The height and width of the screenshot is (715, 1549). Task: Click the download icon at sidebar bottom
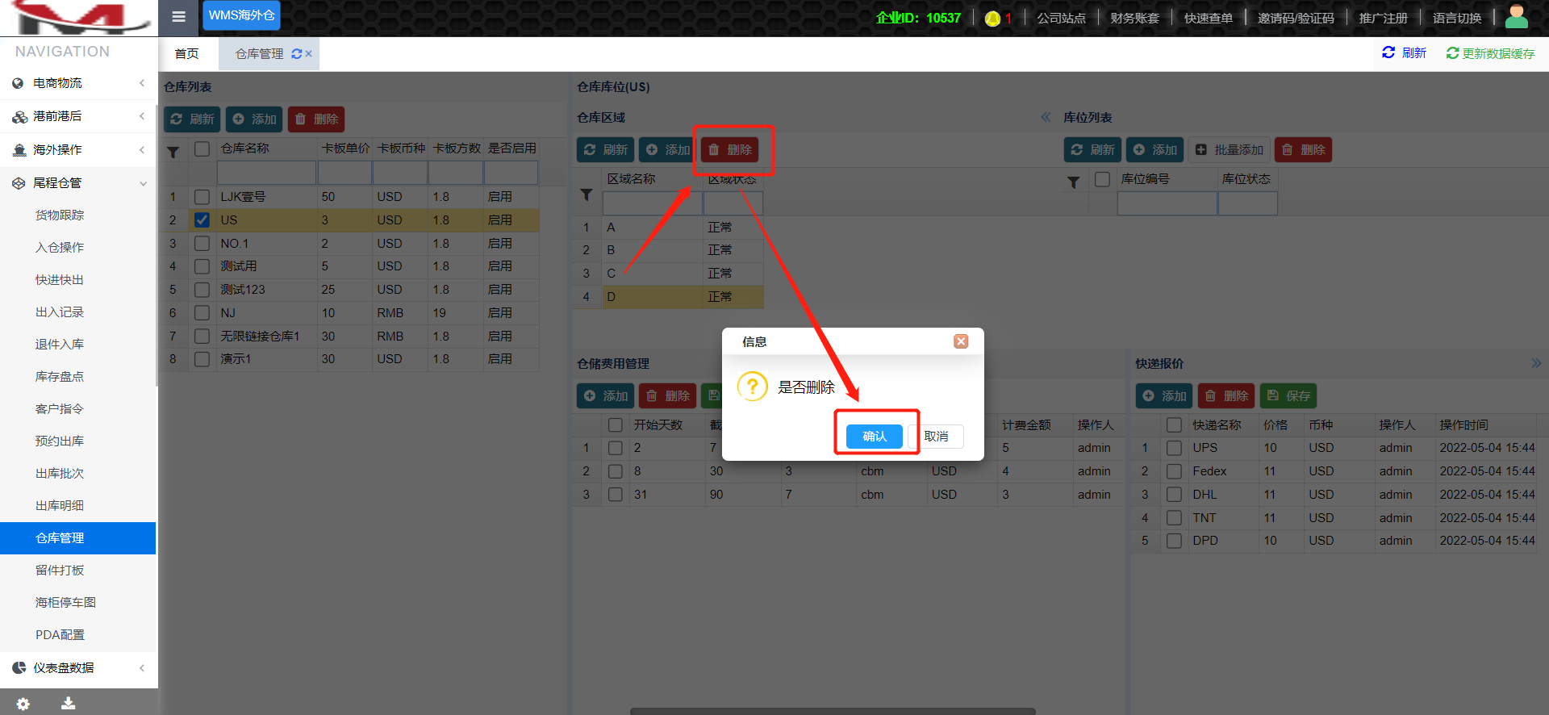69,704
